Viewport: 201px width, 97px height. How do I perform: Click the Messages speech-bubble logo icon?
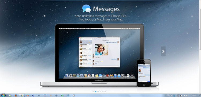click(x=86, y=9)
